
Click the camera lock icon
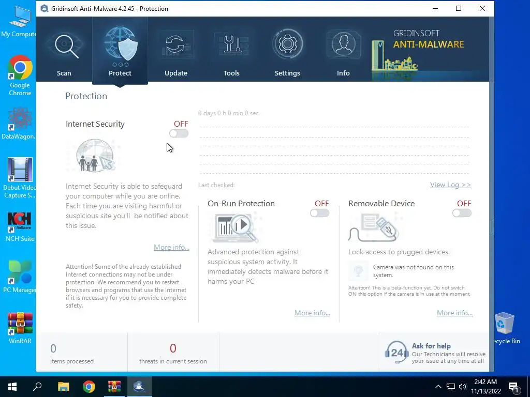358,271
